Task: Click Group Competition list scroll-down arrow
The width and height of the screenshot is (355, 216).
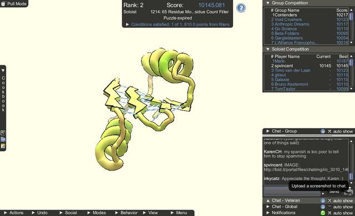Action: pyautogui.click(x=351, y=43)
